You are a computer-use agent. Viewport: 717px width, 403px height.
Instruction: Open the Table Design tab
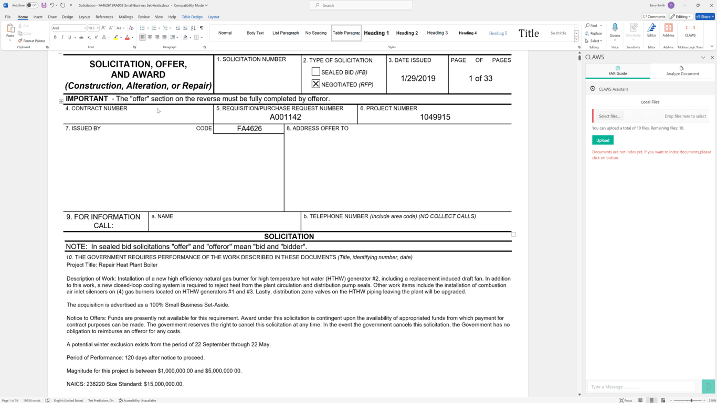coord(192,17)
